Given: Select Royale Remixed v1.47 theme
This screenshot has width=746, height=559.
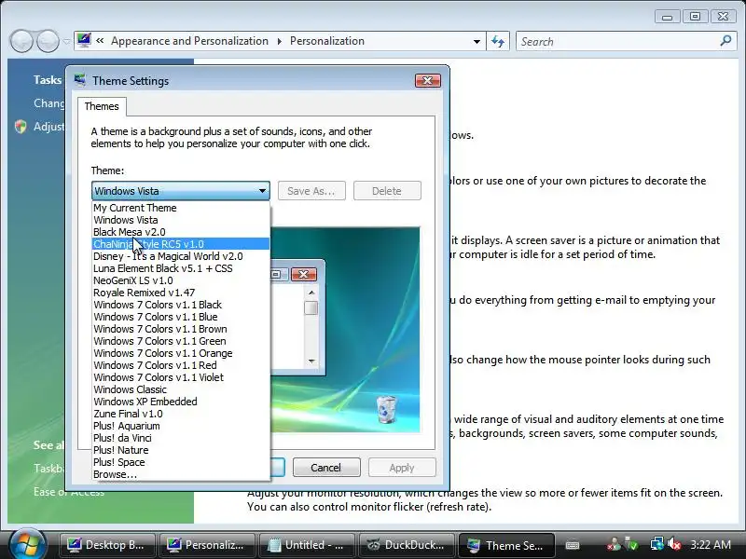Looking at the screenshot, I should click(181, 293).
